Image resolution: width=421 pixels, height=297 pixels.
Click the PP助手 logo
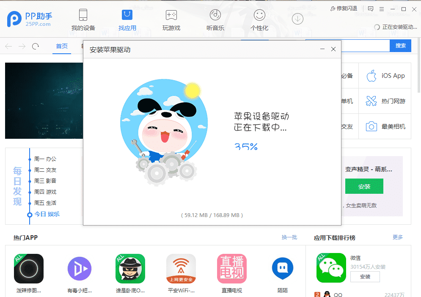point(30,19)
